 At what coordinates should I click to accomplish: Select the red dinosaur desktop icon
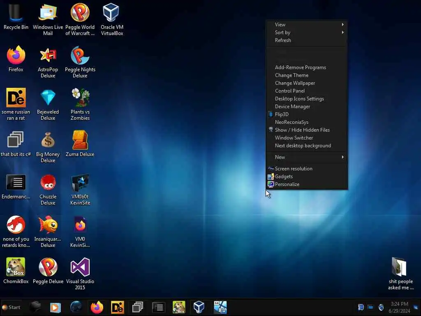coord(16,232)
